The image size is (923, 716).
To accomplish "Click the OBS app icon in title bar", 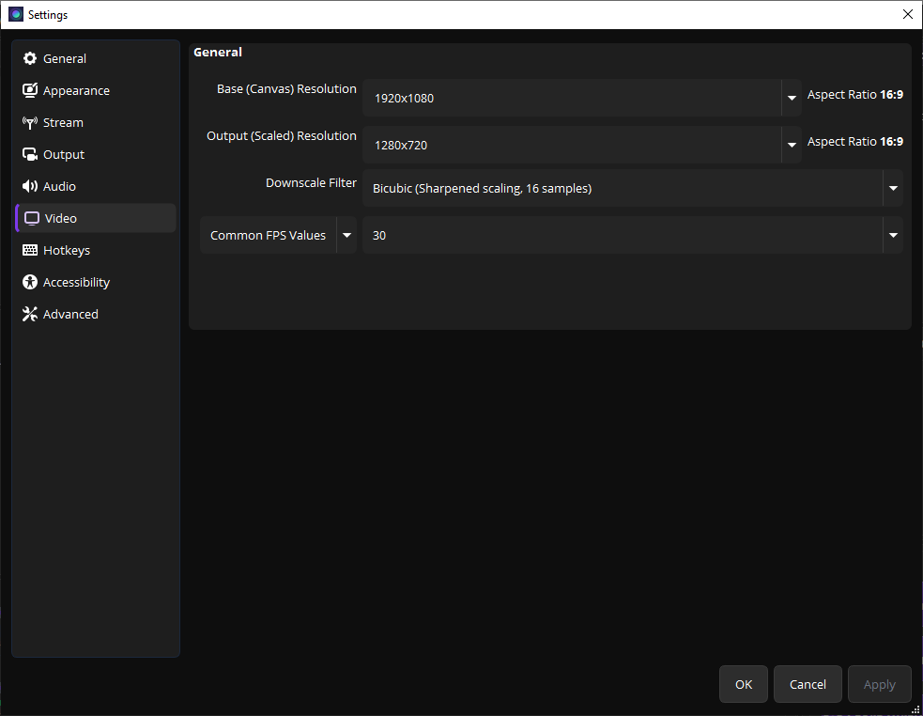I will tap(16, 14).
